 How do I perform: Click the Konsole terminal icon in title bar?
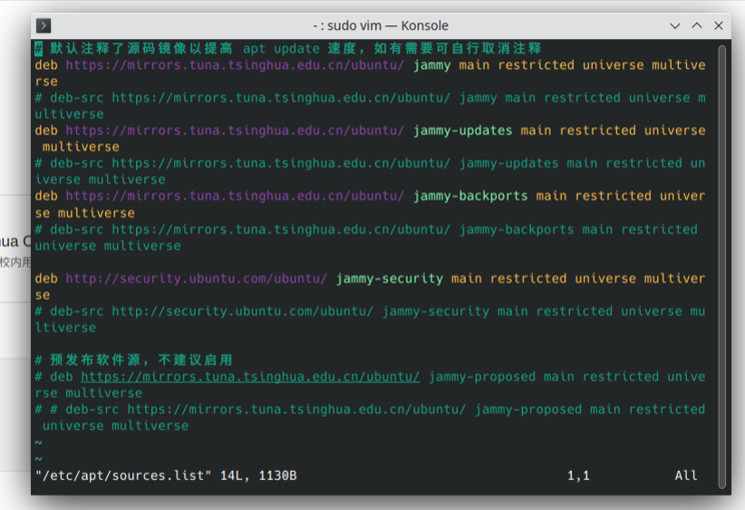pyautogui.click(x=44, y=25)
